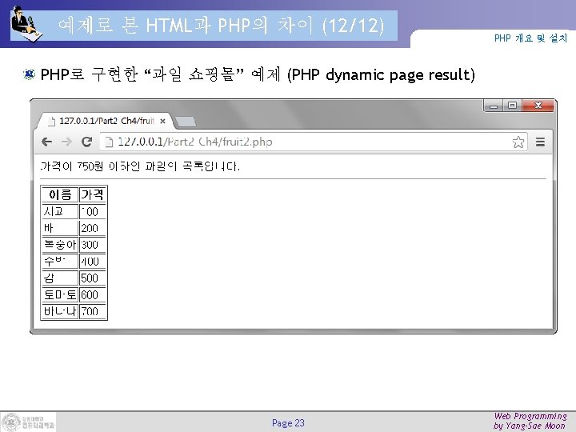Click the browser forward arrow
The width and height of the screenshot is (576, 432).
[66, 142]
